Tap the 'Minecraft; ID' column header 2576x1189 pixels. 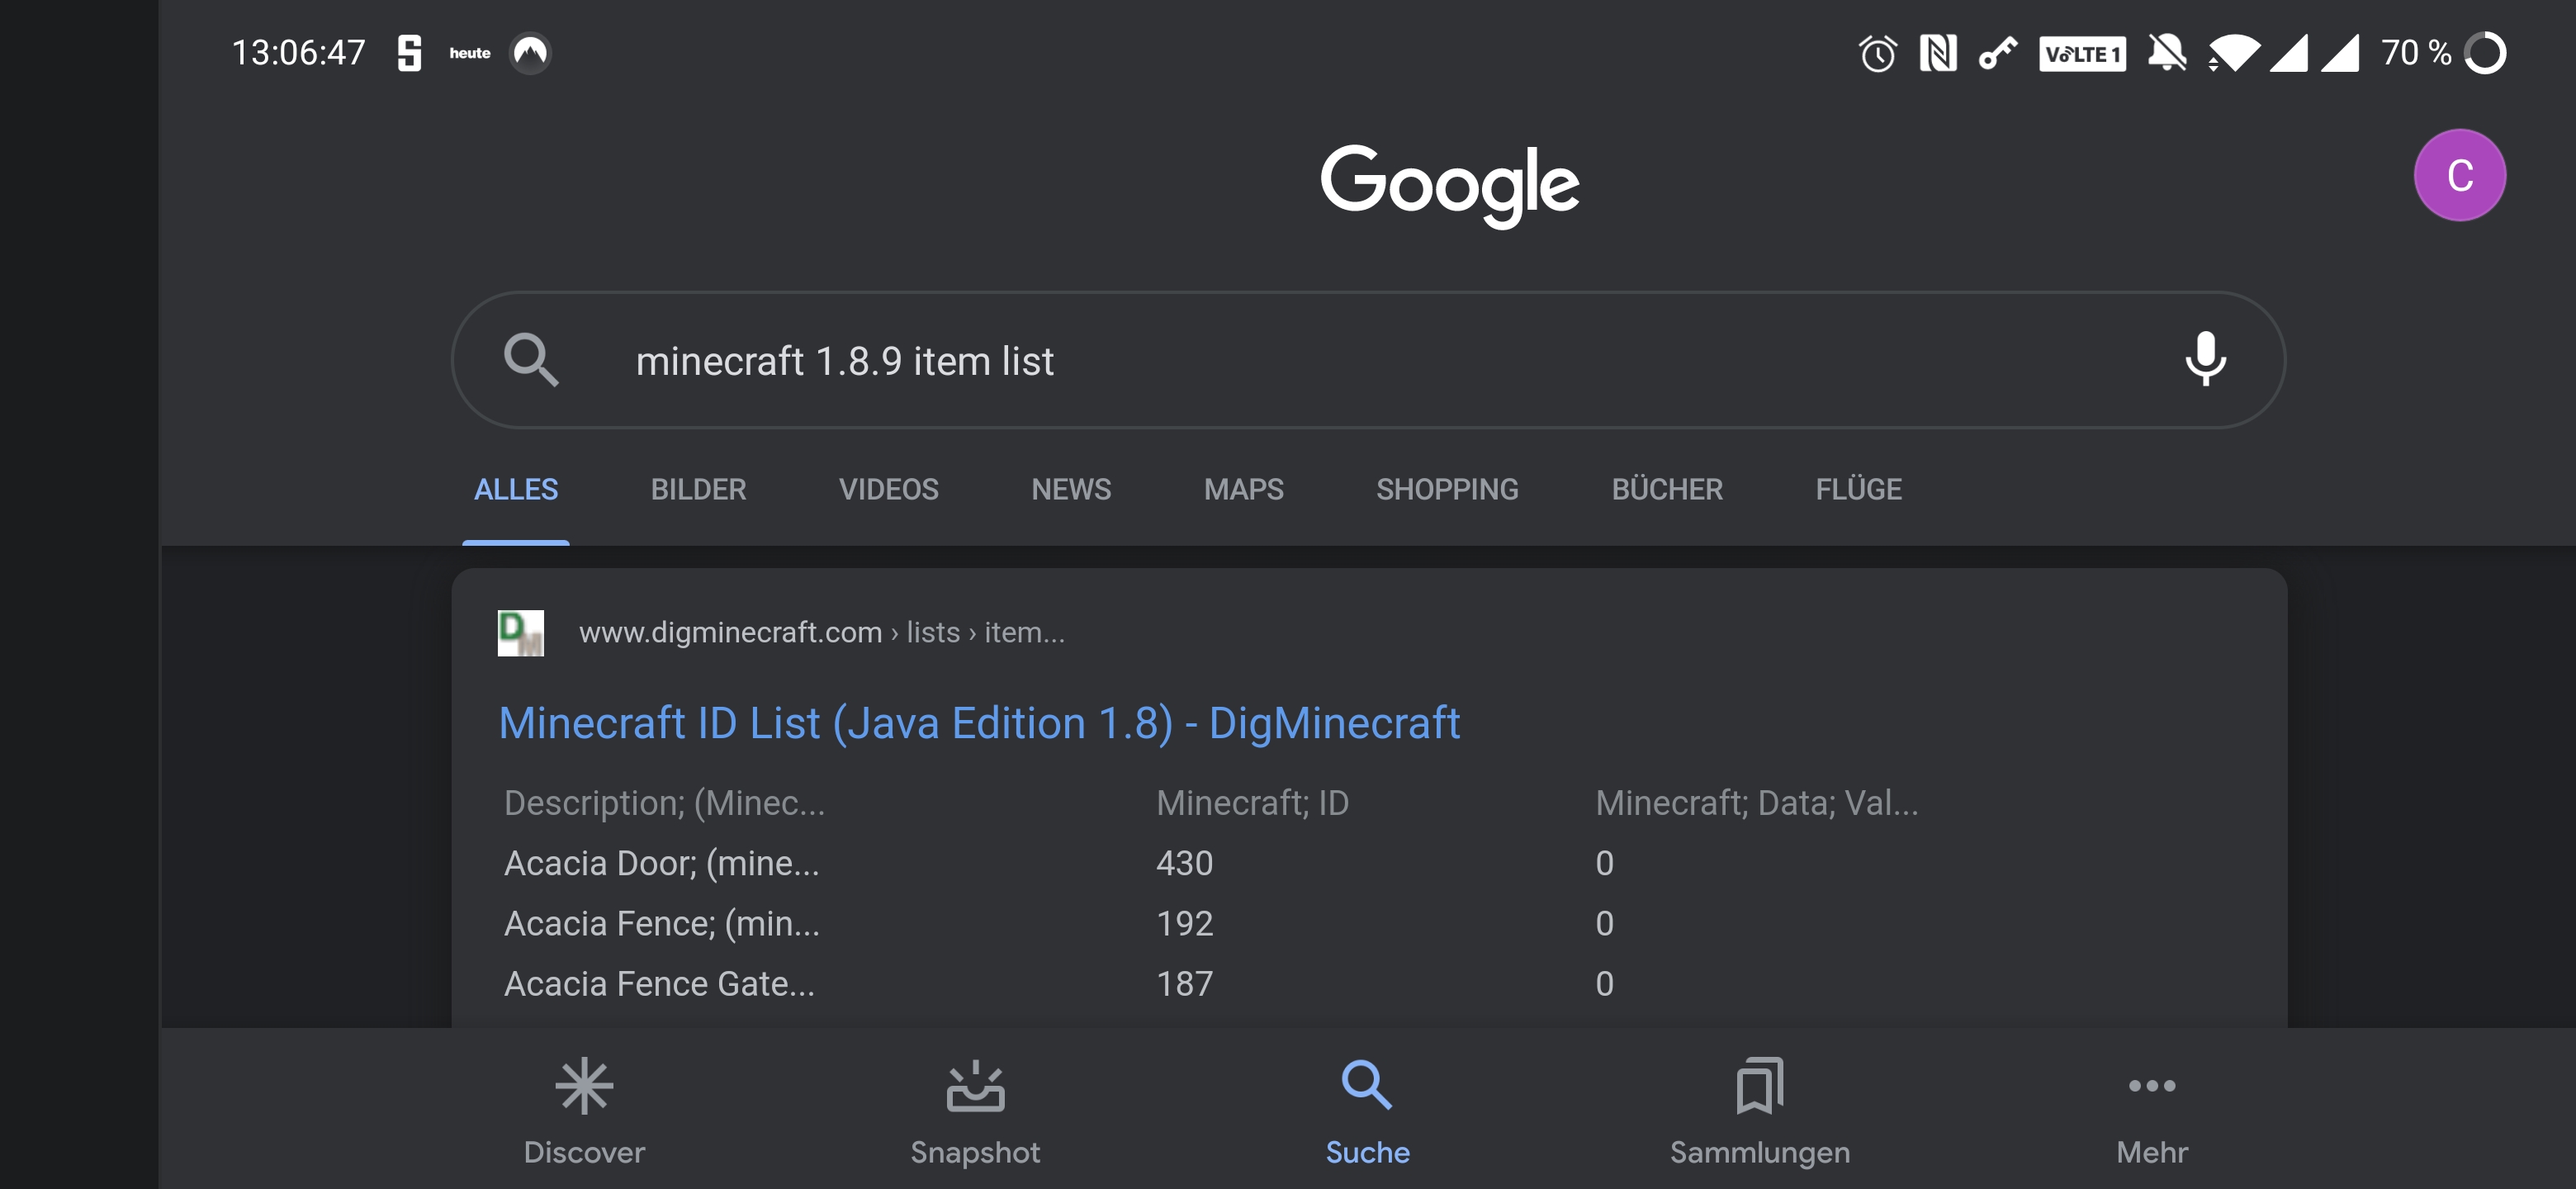pyautogui.click(x=1252, y=803)
